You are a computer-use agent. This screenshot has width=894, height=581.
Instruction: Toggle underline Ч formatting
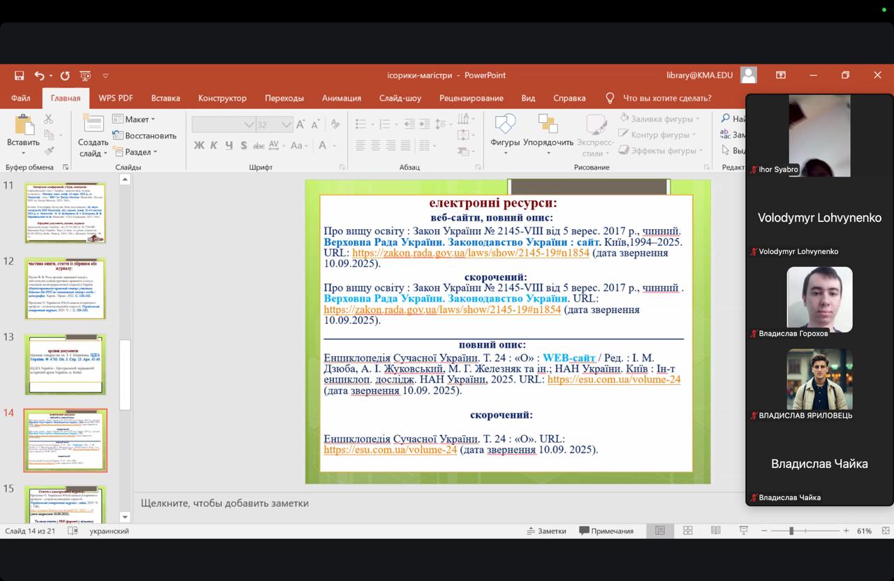(x=229, y=145)
